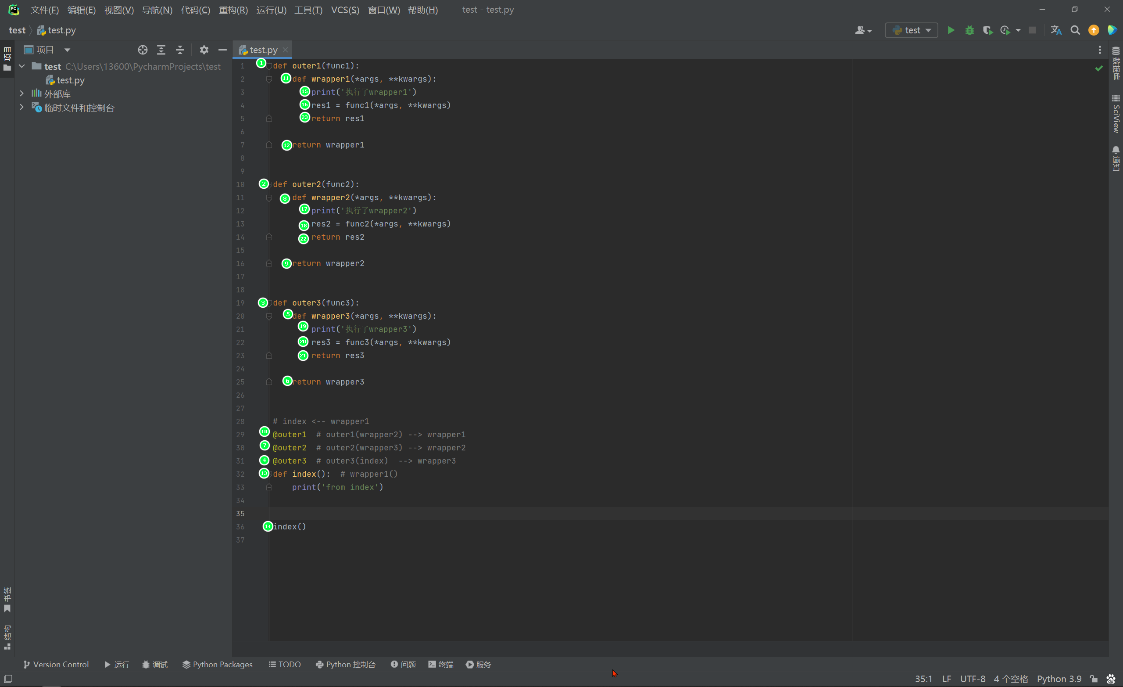Open the TODO tool window
This screenshot has height=687, width=1123.
coord(284,665)
